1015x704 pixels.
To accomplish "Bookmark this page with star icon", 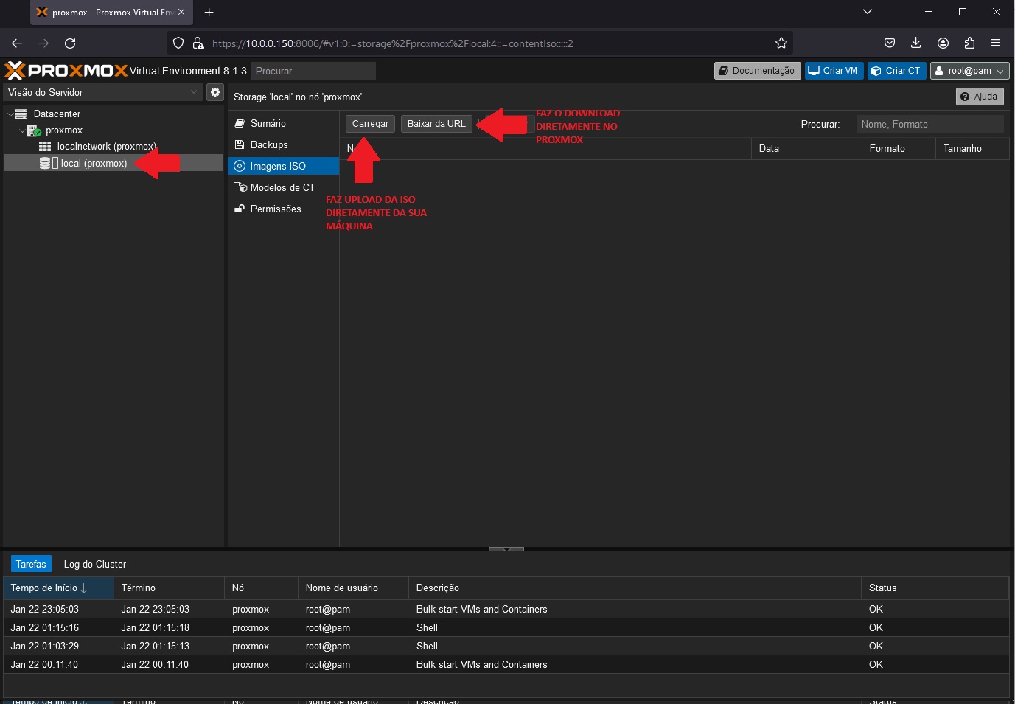I will tap(781, 43).
